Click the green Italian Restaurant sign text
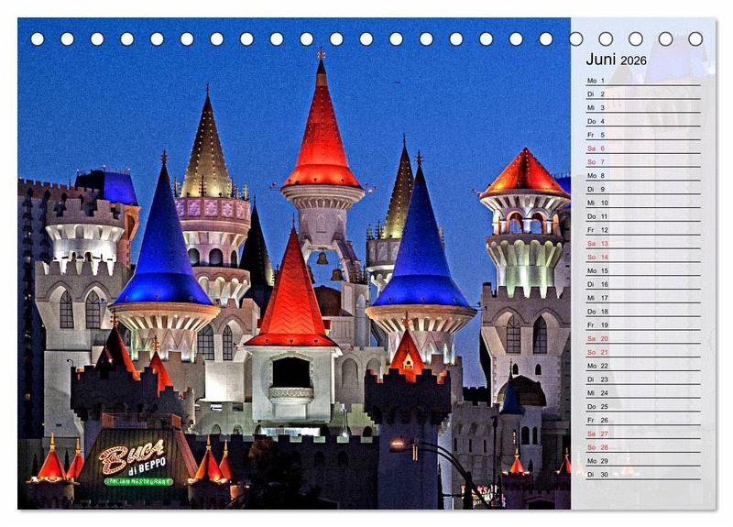The width and height of the screenshot is (733, 527). pyautogui.click(x=137, y=481)
